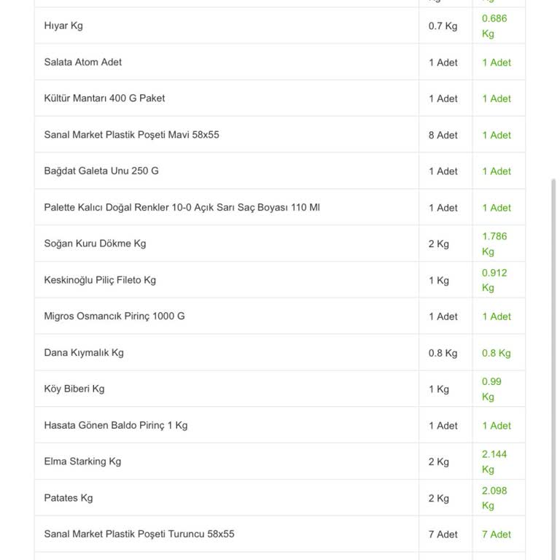This screenshot has width=560, height=560.
Task: Click the Elma Starking Kg item
Action: 82,462
